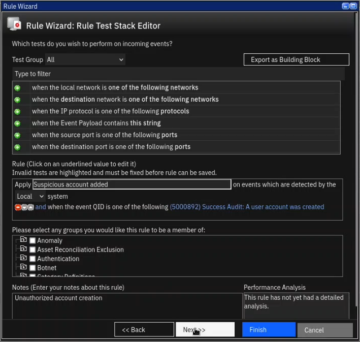The height and width of the screenshot is (342, 360).
Task: Add the destination port test
Action: 17,147
